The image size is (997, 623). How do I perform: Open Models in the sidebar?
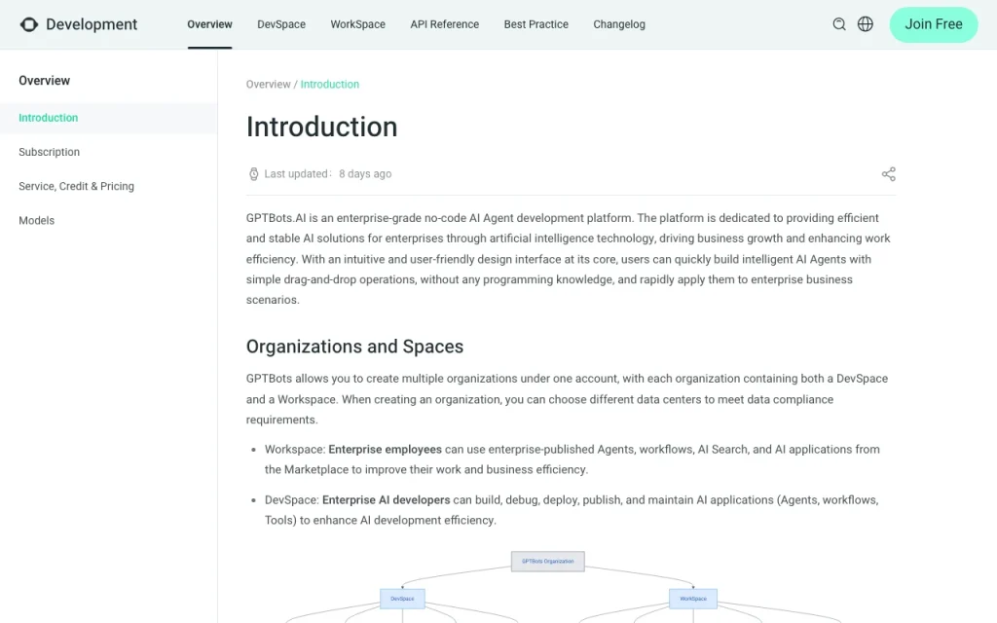36,221
